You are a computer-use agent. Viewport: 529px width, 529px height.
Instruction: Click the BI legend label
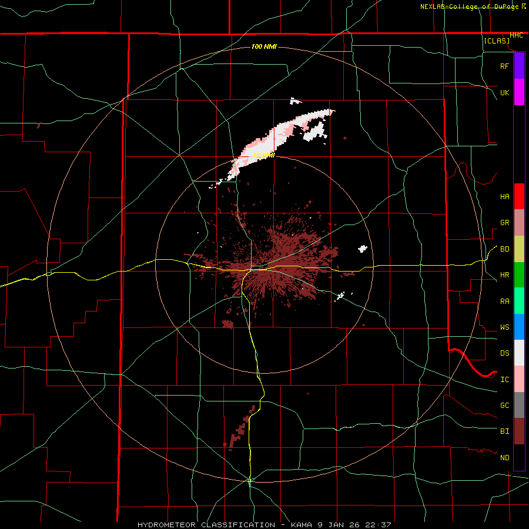[504, 431]
